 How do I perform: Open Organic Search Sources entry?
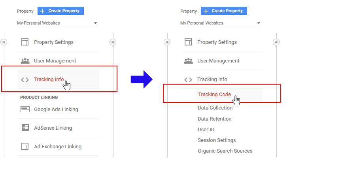click(x=225, y=151)
